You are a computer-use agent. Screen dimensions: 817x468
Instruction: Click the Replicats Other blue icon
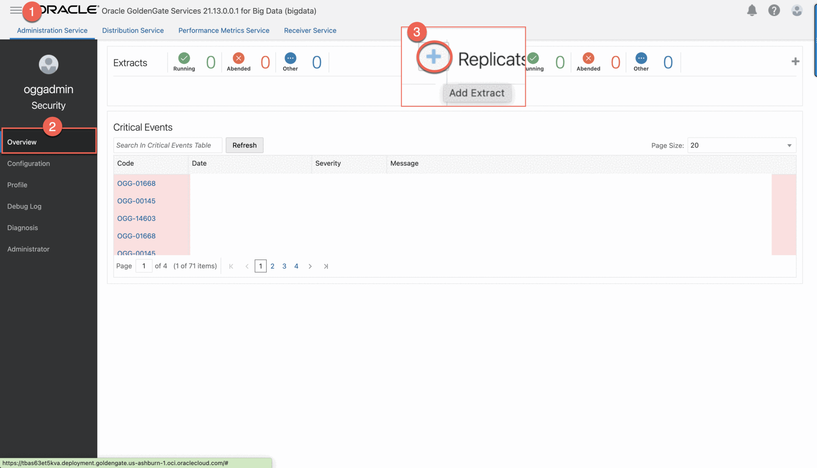(641, 58)
